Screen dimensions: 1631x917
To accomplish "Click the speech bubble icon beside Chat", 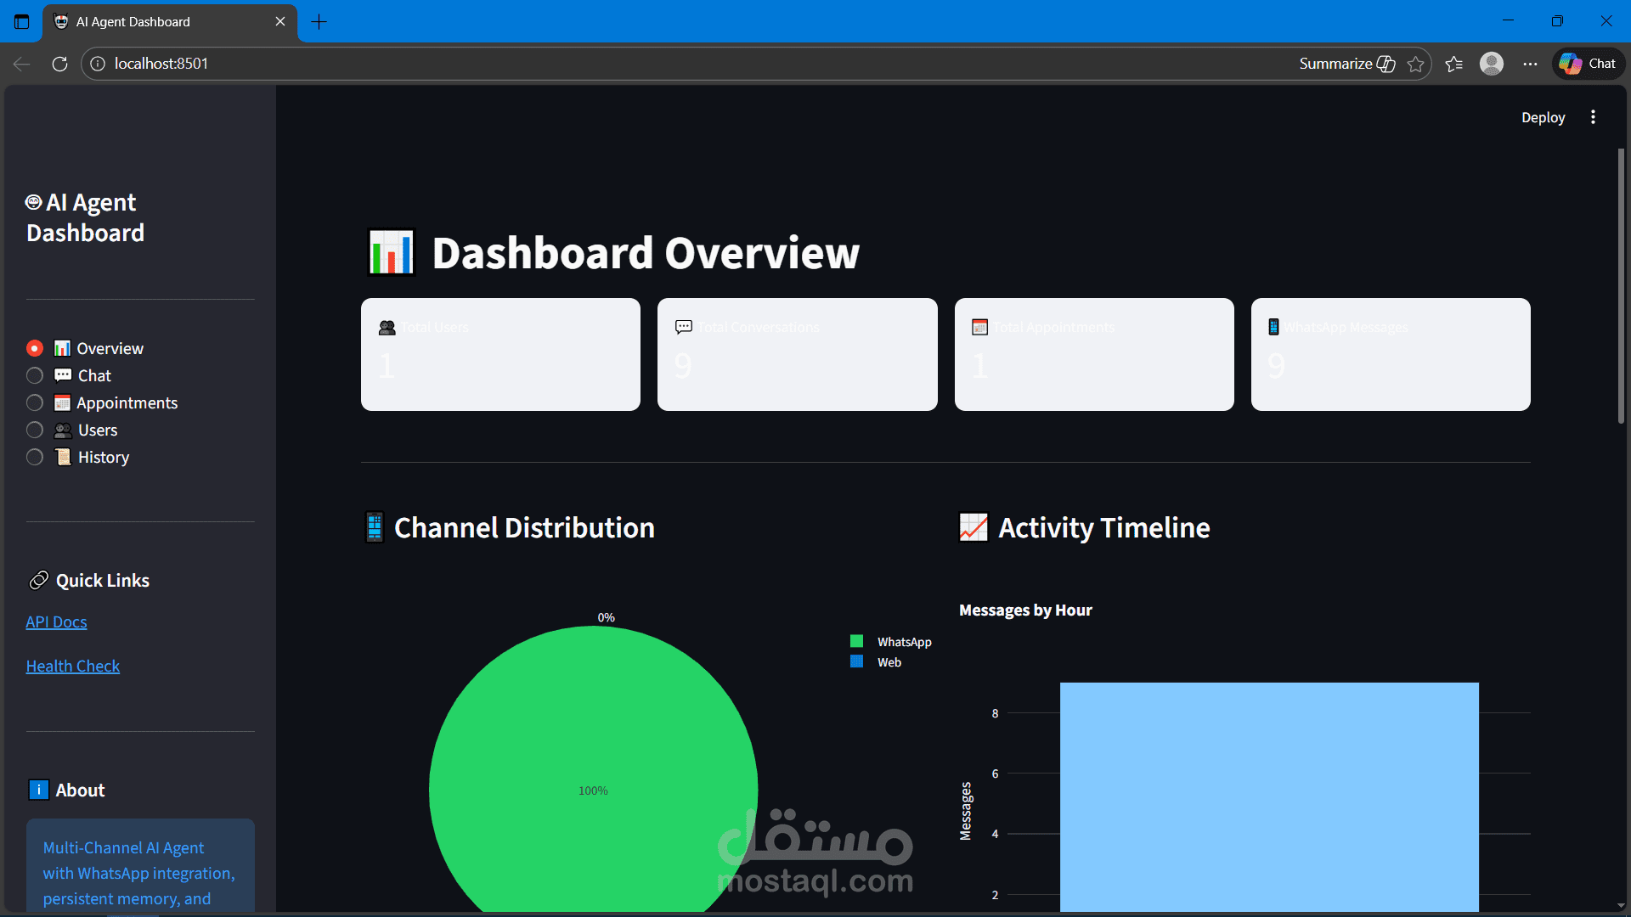I will (63, 375).
